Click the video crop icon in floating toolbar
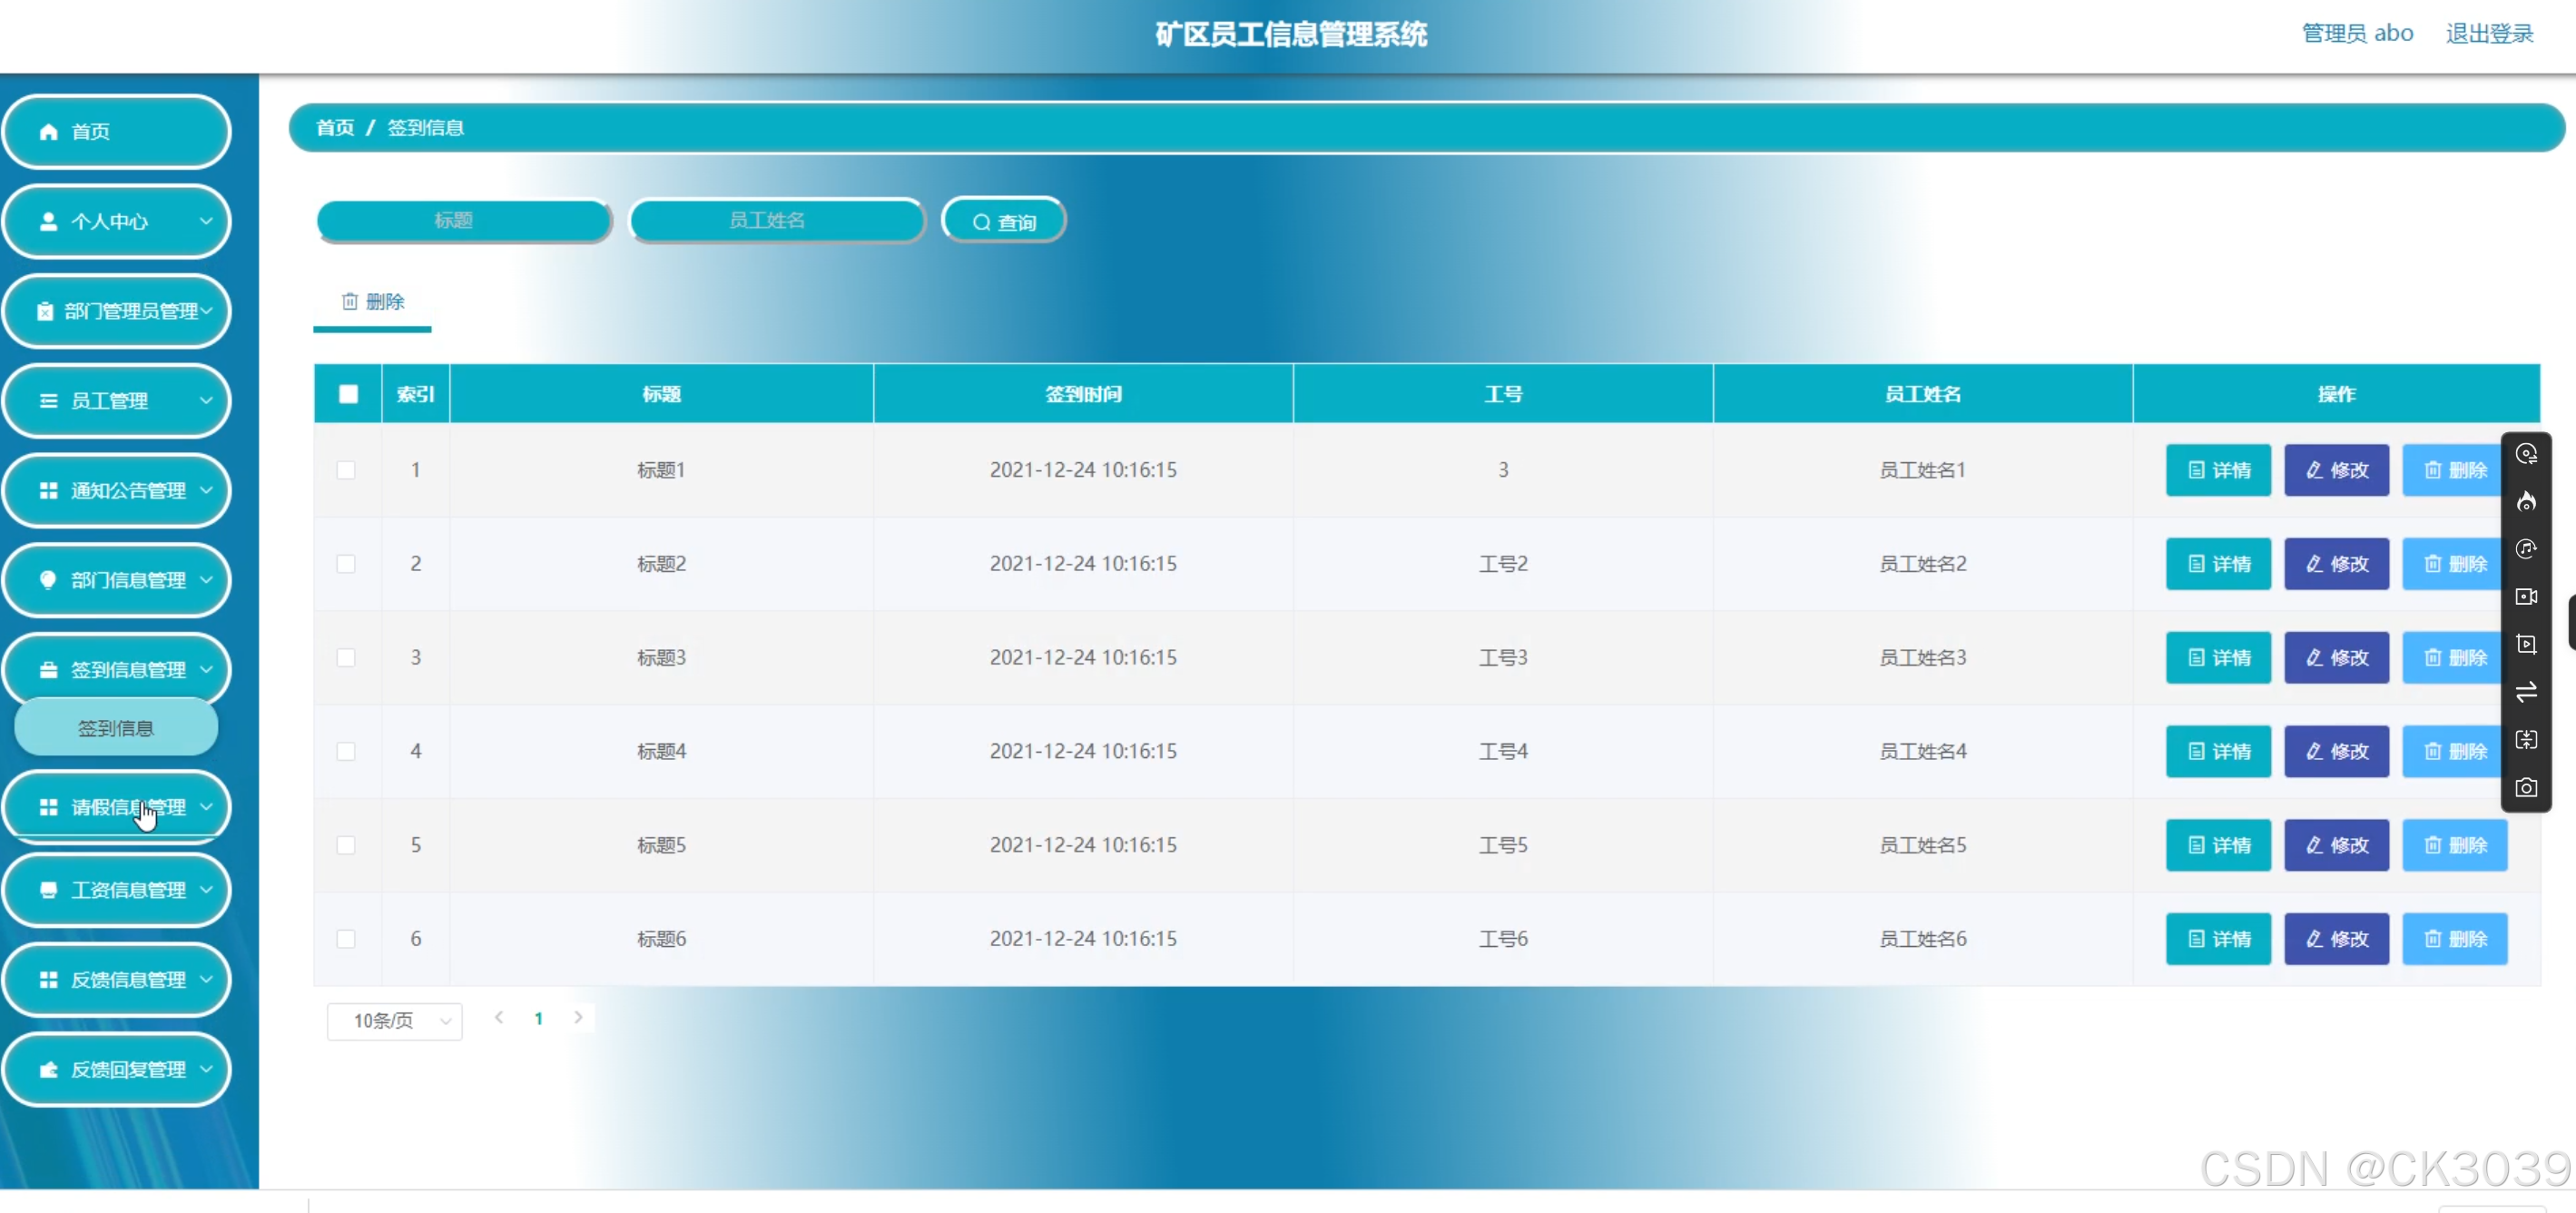Screen dimensions: 2576x1213 pos(2526,645)
